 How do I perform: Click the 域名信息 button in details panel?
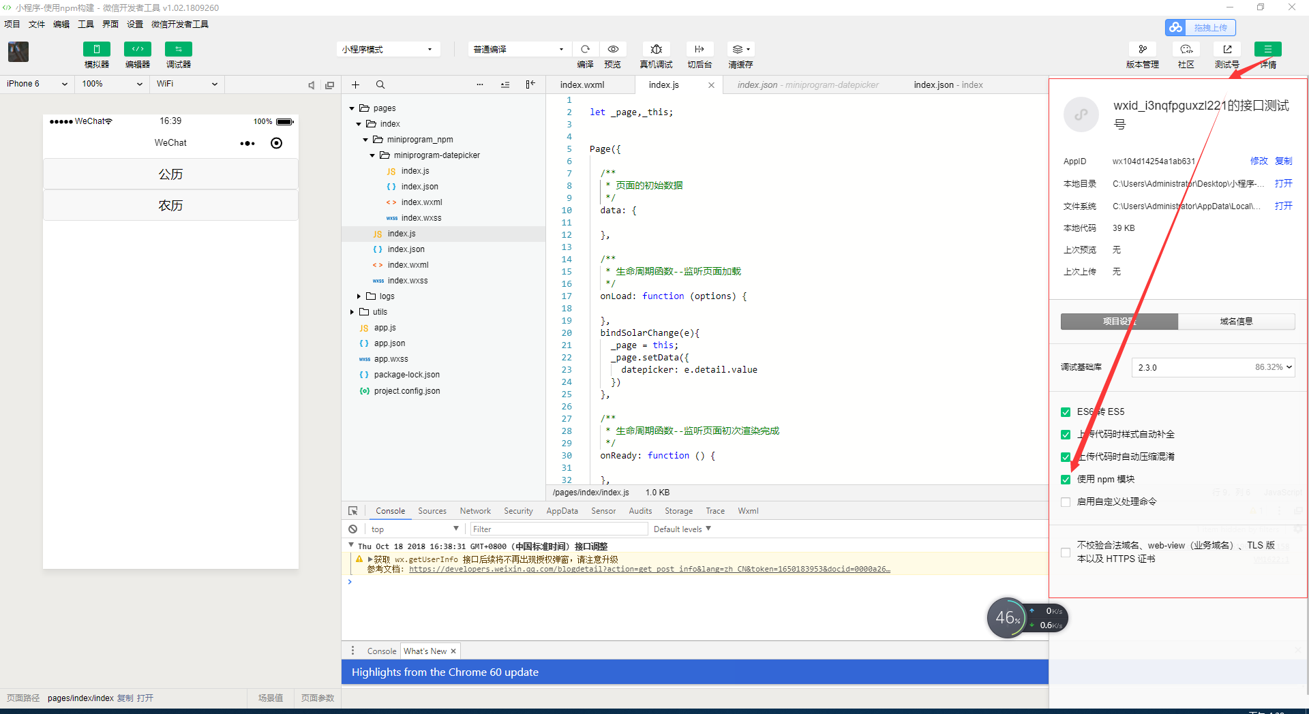point(1235,322)
